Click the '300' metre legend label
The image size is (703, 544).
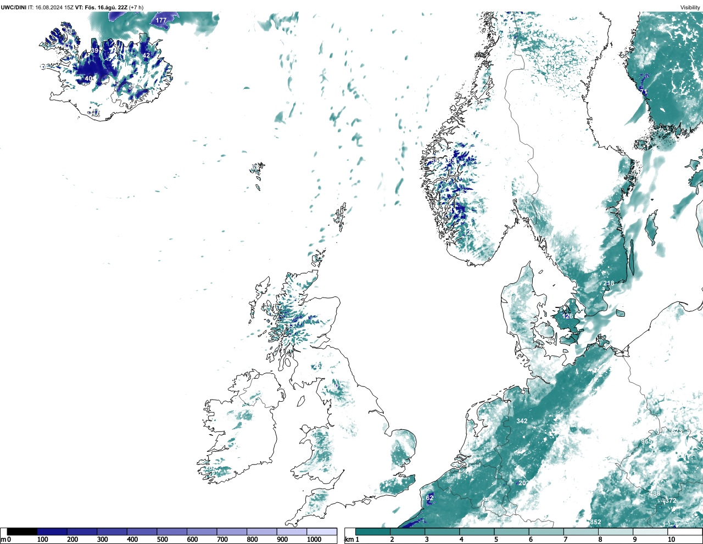point(103,540)
